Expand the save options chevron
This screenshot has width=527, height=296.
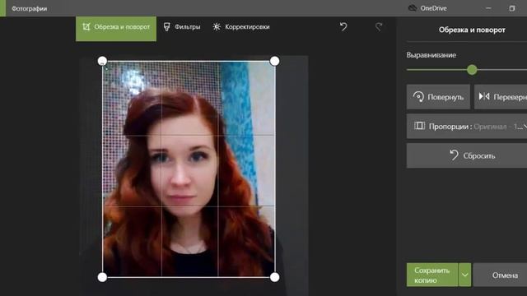(x=464, y=275)
